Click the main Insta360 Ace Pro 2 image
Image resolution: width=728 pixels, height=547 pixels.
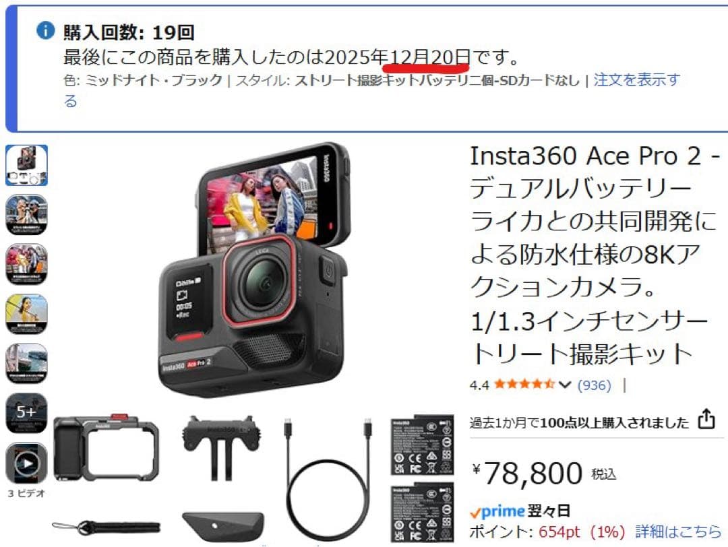click(254, 269)
